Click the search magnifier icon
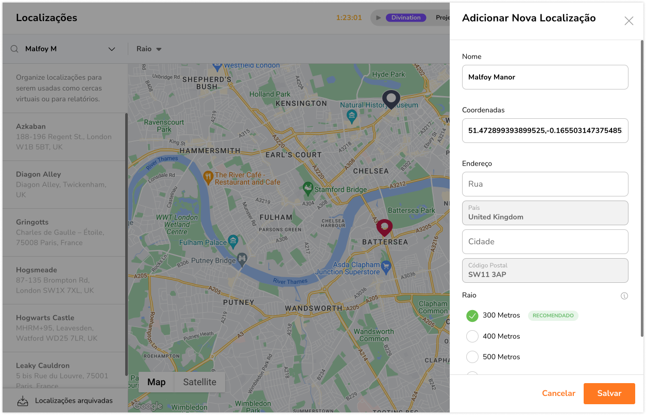This screenshot has height=415, width=646. coord(14,49)
